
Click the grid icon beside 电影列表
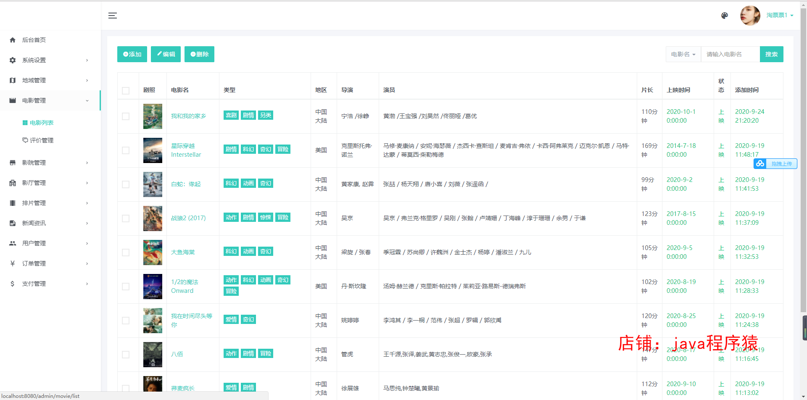[25, 123]
